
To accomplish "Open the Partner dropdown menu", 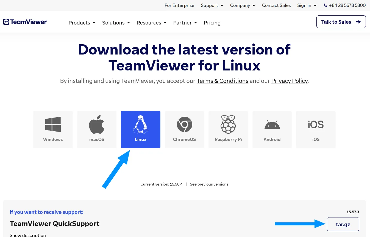I will coord(185,23).
